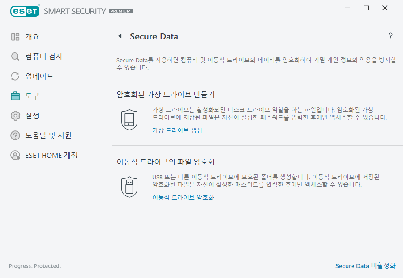403x278 pixels.
Task: Click the 개요 overview grid icon
Action: click(x=15, y=37)
